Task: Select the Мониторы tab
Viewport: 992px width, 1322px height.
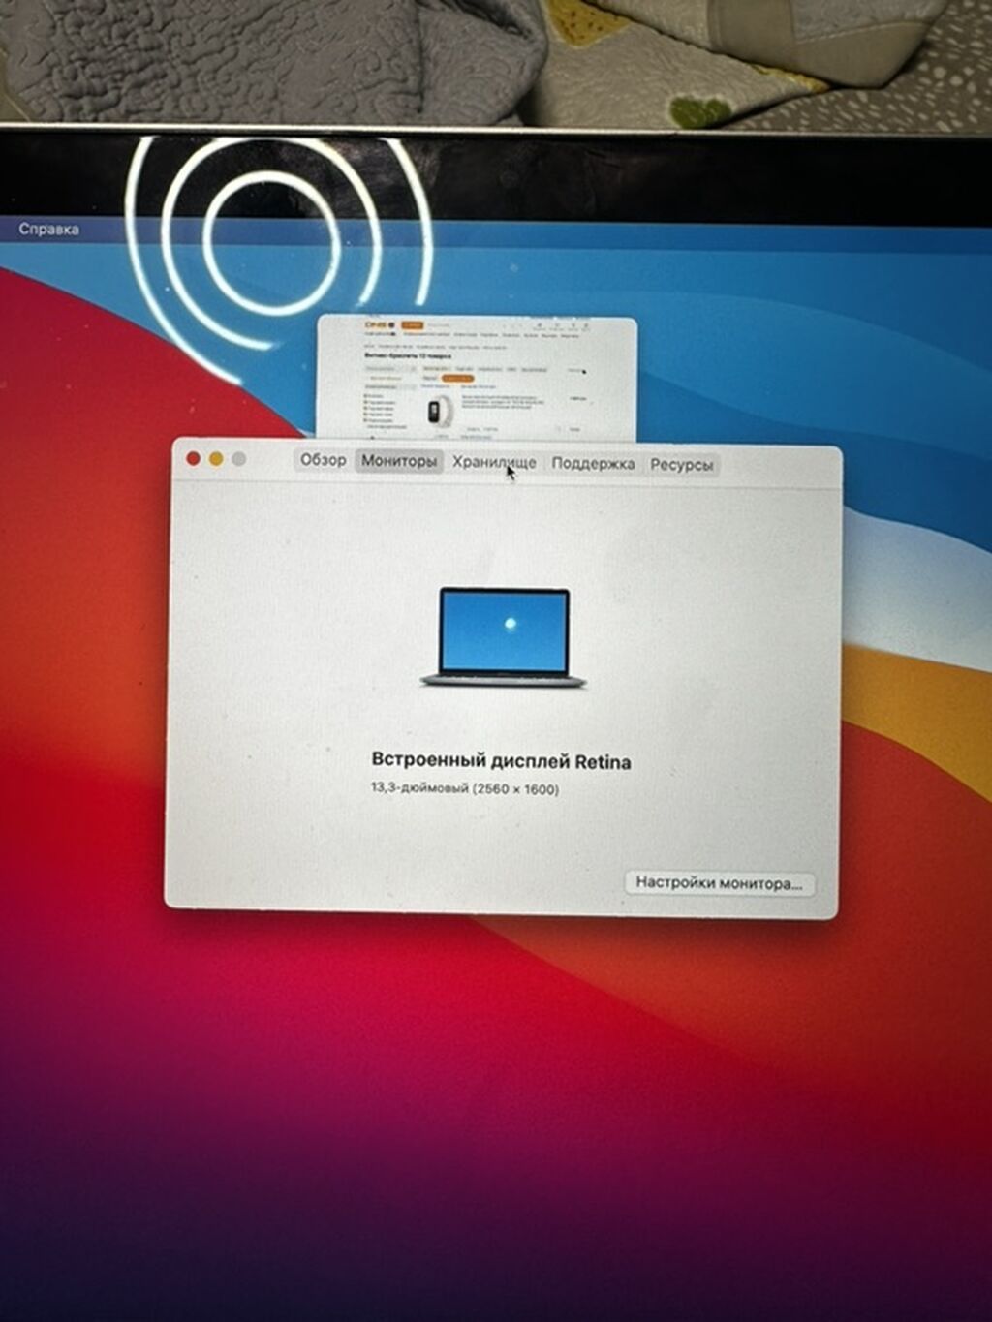Action: coord(399,461)
